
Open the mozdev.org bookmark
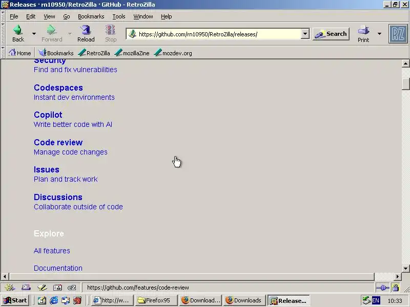[173, 53]
